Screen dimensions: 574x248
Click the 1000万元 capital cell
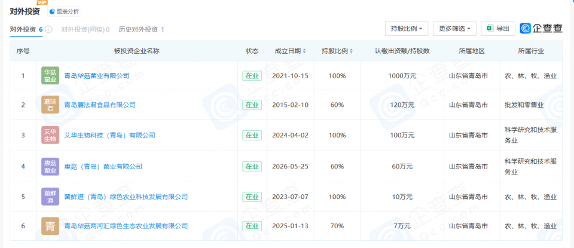(x=402, y=76)
